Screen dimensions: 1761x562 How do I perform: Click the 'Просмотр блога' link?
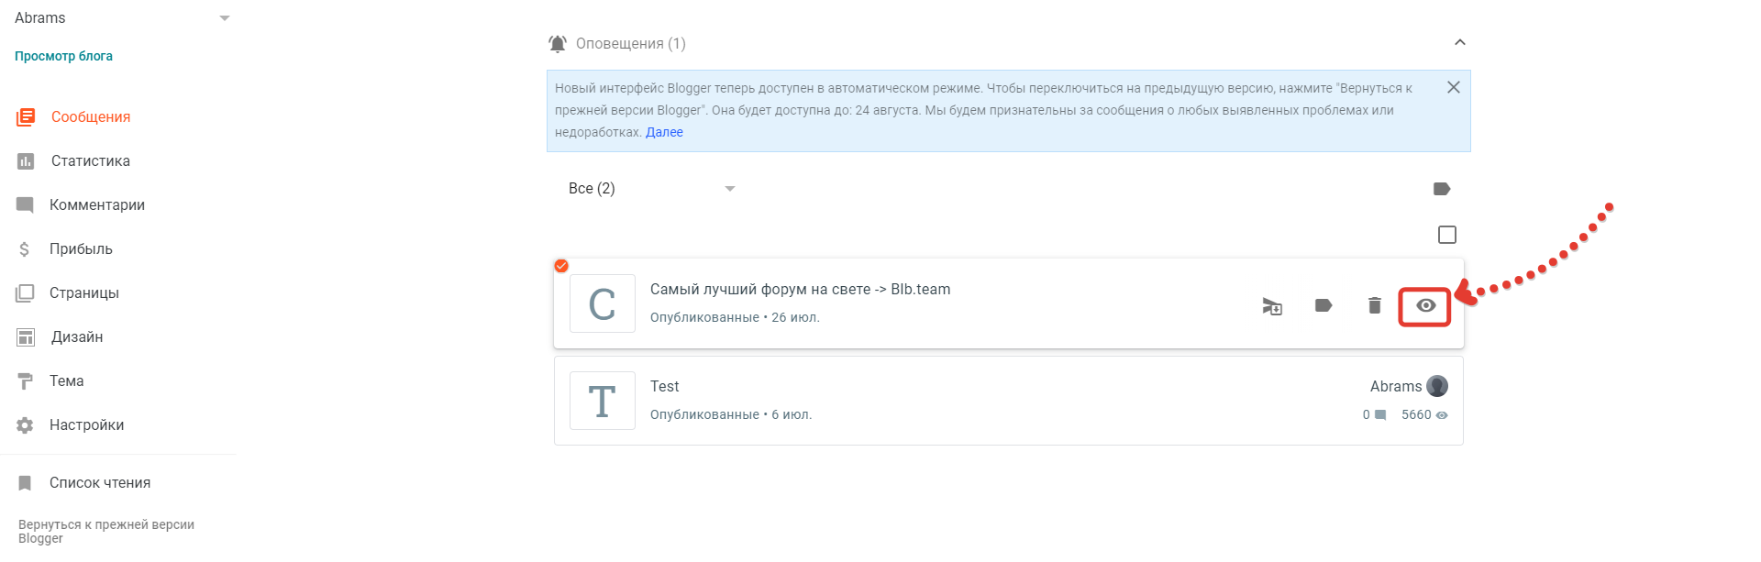coord(63,56)
